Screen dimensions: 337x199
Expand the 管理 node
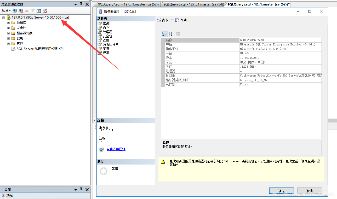click(x=8, y=44)
